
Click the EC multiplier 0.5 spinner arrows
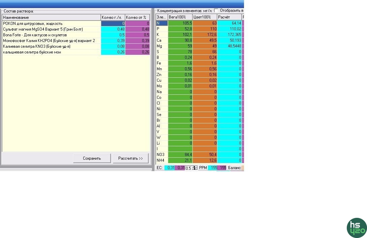click(195, 168)
